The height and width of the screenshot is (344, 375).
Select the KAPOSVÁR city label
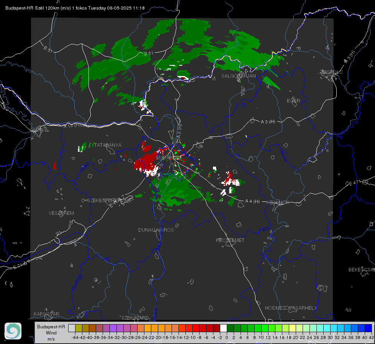[46, 314]
